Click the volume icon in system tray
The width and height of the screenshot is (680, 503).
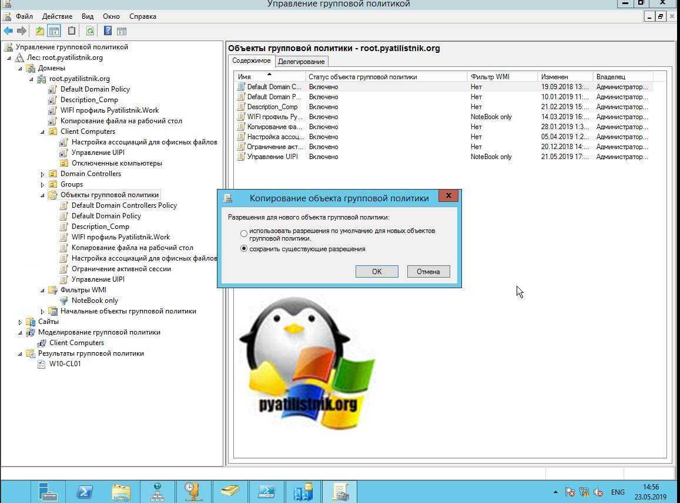click(x=598, y=492)
